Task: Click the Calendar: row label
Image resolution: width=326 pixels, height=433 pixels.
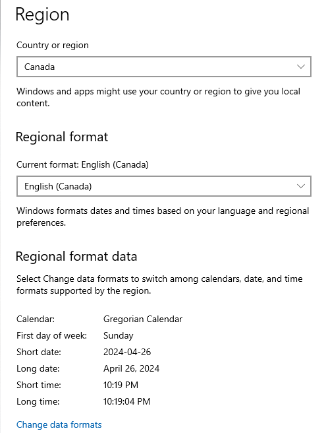Action: tap(36, 319)
